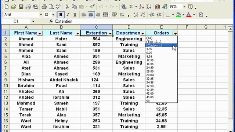Open the Extention filter dropdown

point(110,33)
